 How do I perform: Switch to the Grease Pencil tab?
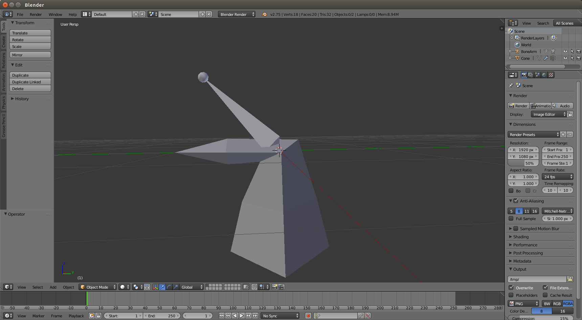[x=3, y=126]
